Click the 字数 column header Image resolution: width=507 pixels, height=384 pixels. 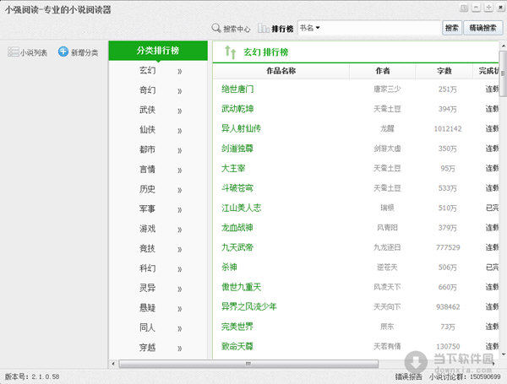444,71
